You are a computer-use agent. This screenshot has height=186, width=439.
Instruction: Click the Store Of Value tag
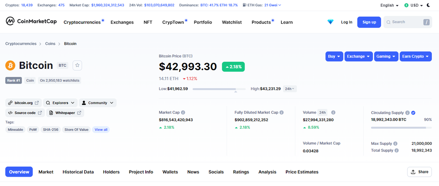[x=77, y=130]
